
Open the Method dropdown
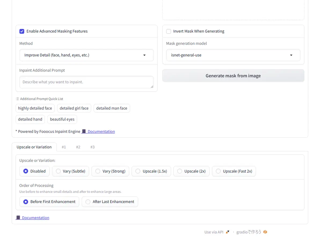[x=86, y=55]
